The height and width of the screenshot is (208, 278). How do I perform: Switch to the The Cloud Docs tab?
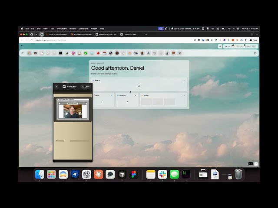coord(129,34)
